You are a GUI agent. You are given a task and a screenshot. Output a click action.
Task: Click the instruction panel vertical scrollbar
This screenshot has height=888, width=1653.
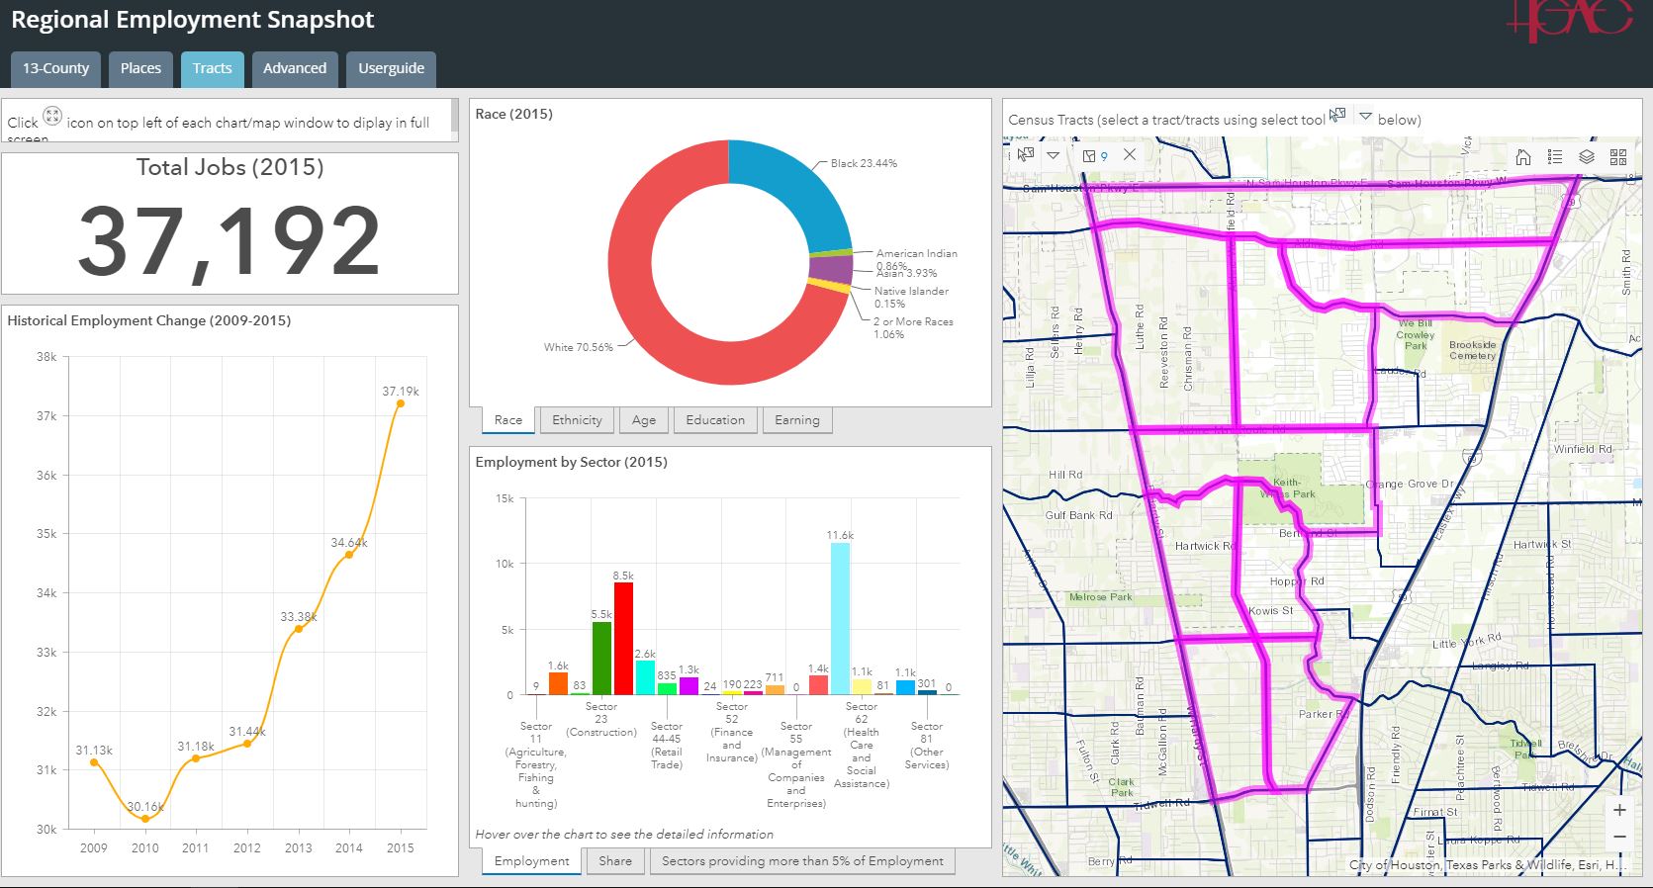tap(454, 117)
